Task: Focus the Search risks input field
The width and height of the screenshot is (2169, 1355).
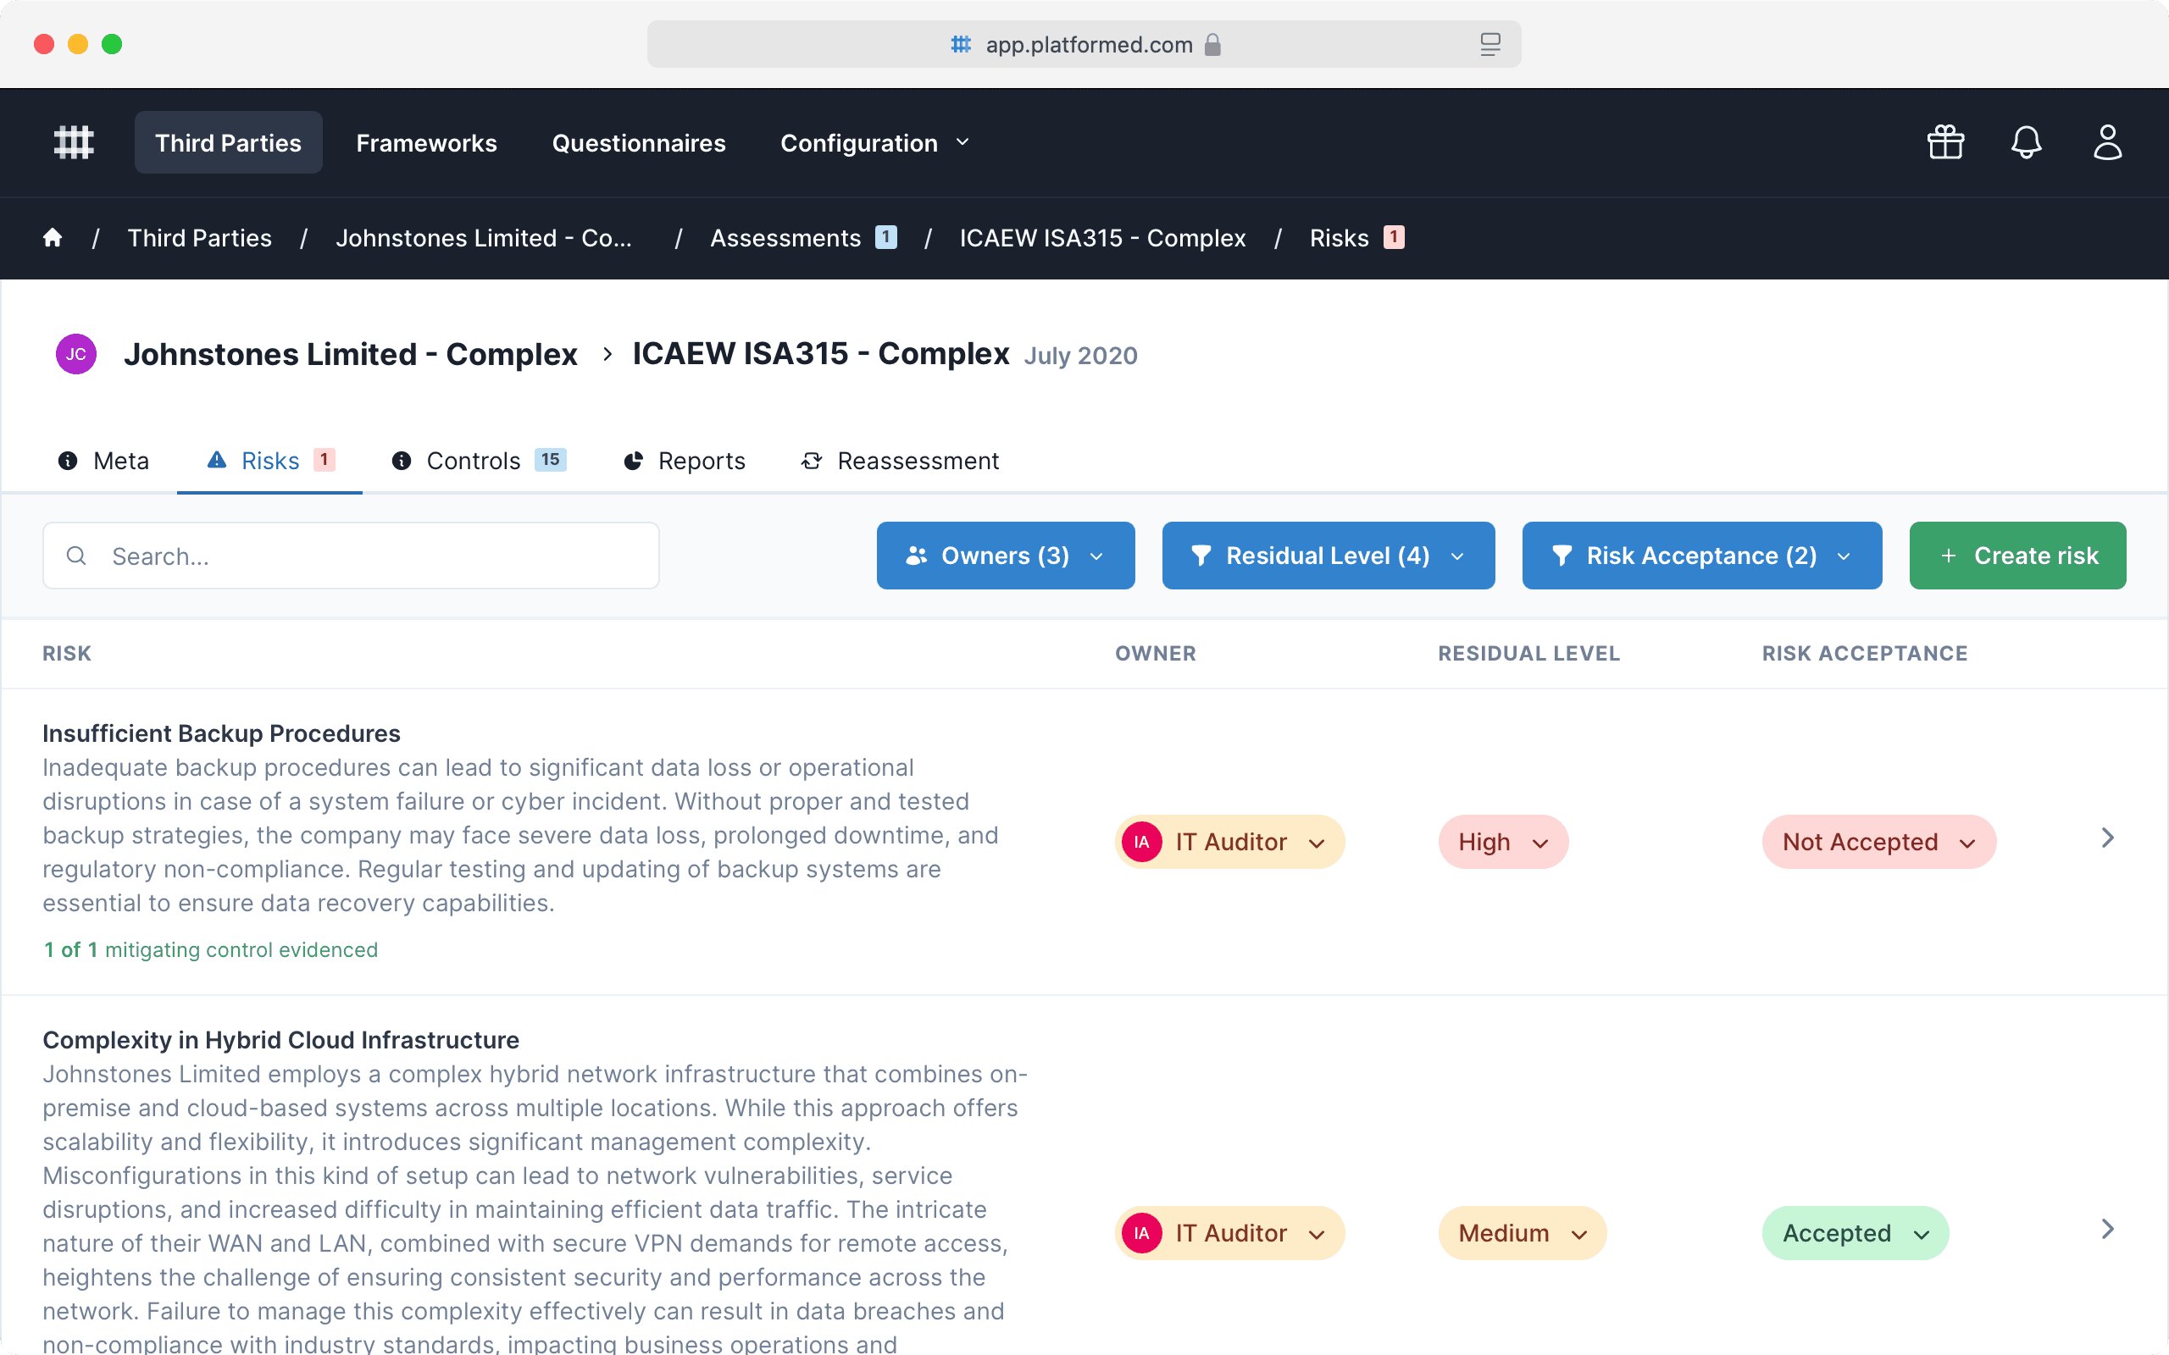Action: [376, 556]
